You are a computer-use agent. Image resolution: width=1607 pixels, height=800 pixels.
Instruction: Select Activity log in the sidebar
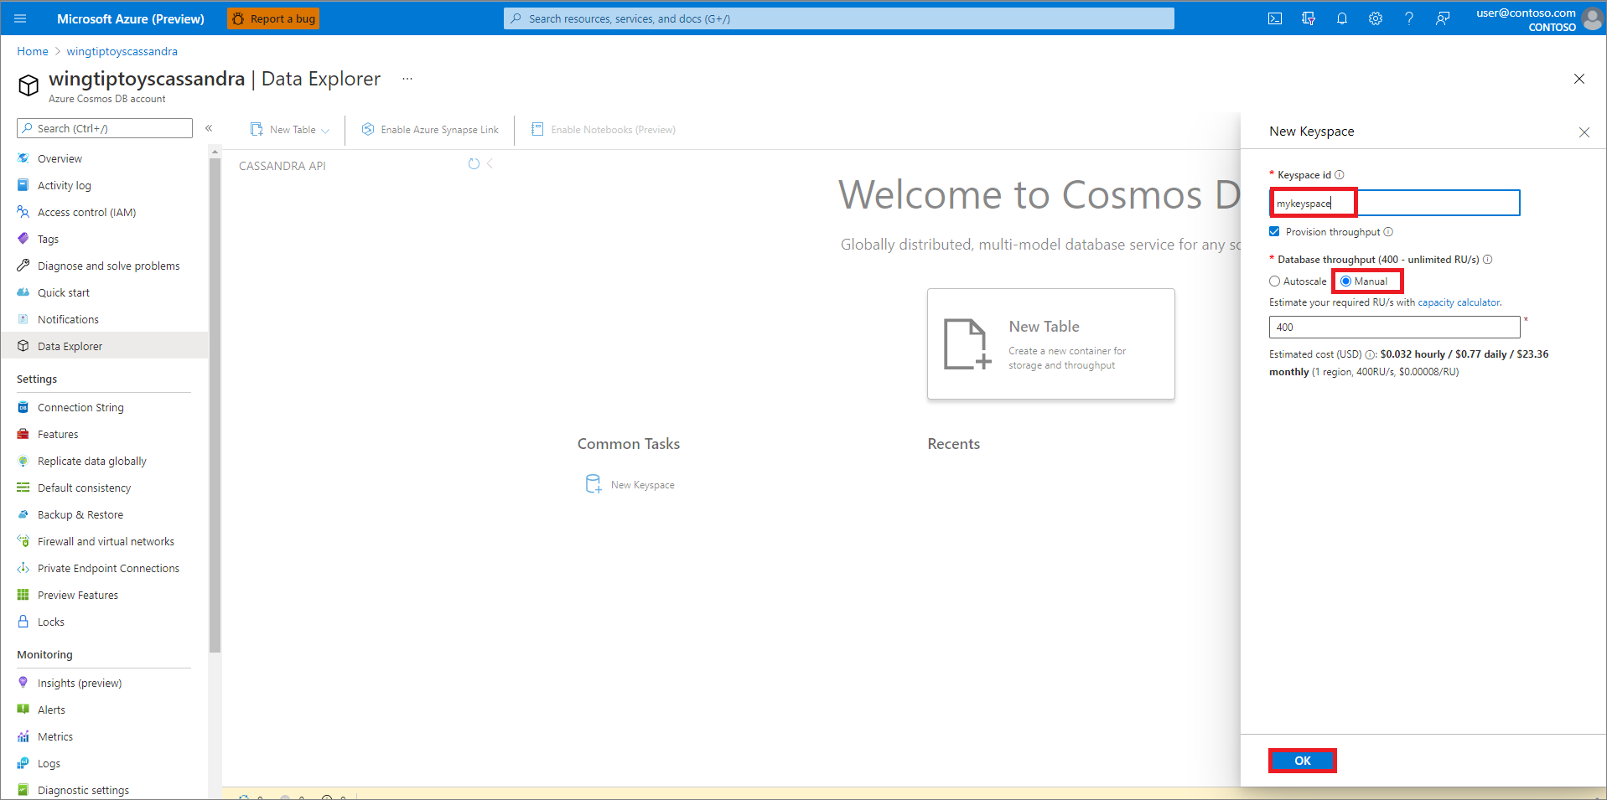(x=65, y=185)
